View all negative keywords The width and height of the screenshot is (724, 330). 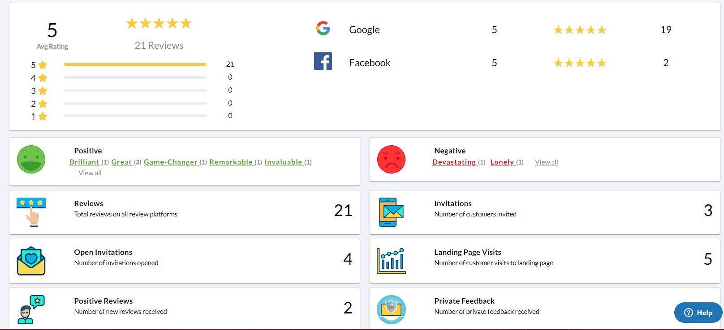(x=546, y=162)
